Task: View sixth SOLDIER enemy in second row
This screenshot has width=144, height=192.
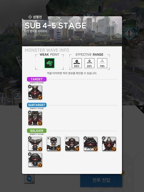Action: point(35,160)
